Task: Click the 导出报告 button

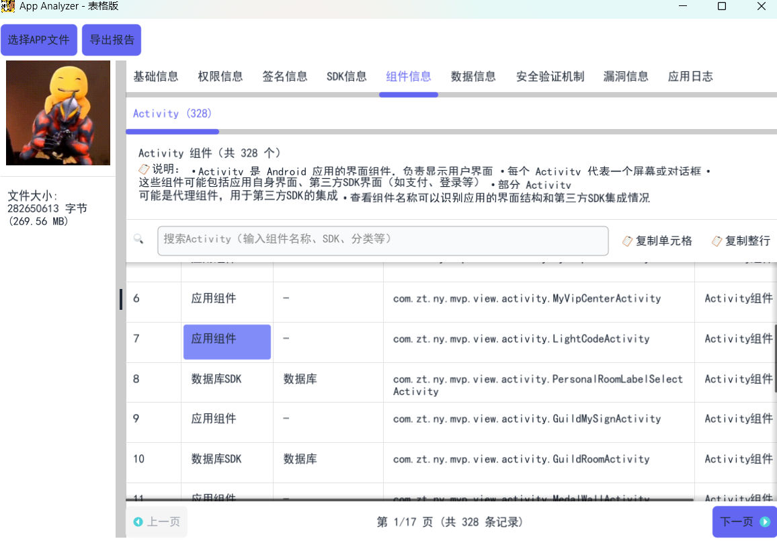Action: pyautogui.click(x=112, y=40)
